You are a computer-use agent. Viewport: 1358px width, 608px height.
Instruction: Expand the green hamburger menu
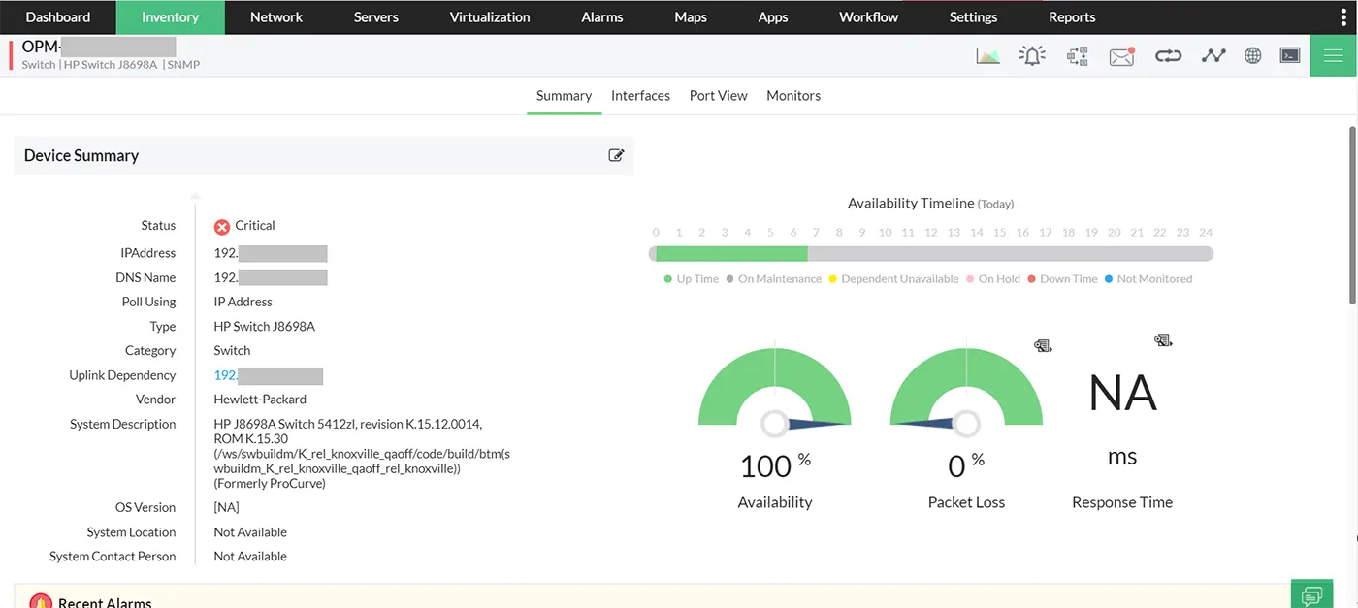1332,55
